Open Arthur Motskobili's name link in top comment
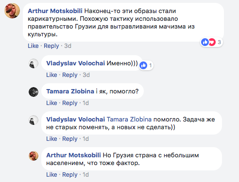Viewport: 239px width, 182px height. coord(55,11)
